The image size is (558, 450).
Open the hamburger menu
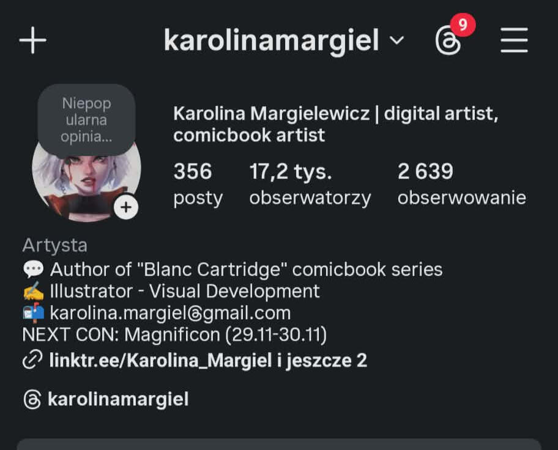(514, 40)
